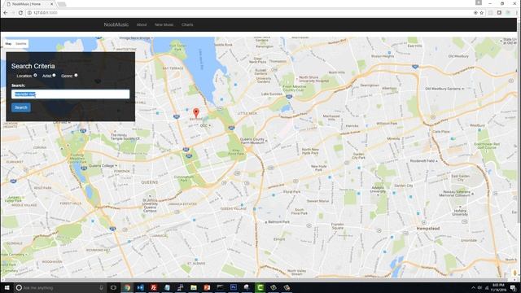Switch map to Satellite view

[20, 43]
